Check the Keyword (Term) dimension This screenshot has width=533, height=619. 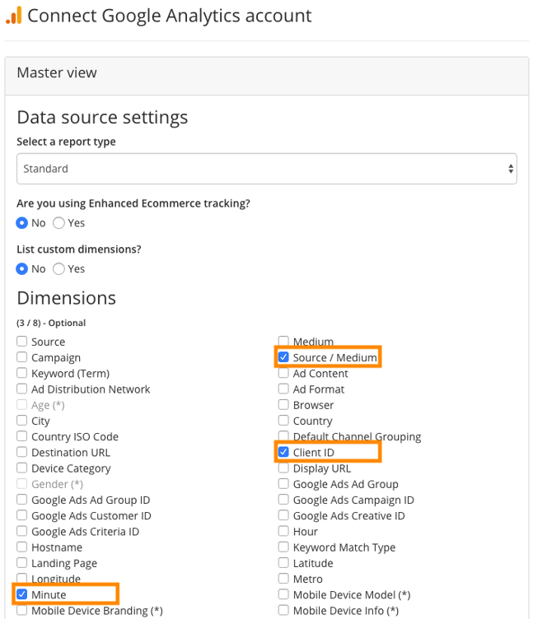pos(21,373)
